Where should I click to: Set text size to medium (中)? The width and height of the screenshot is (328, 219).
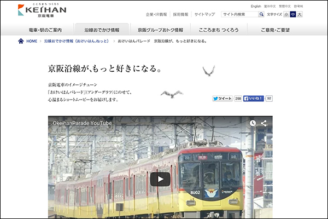point(293,14)
